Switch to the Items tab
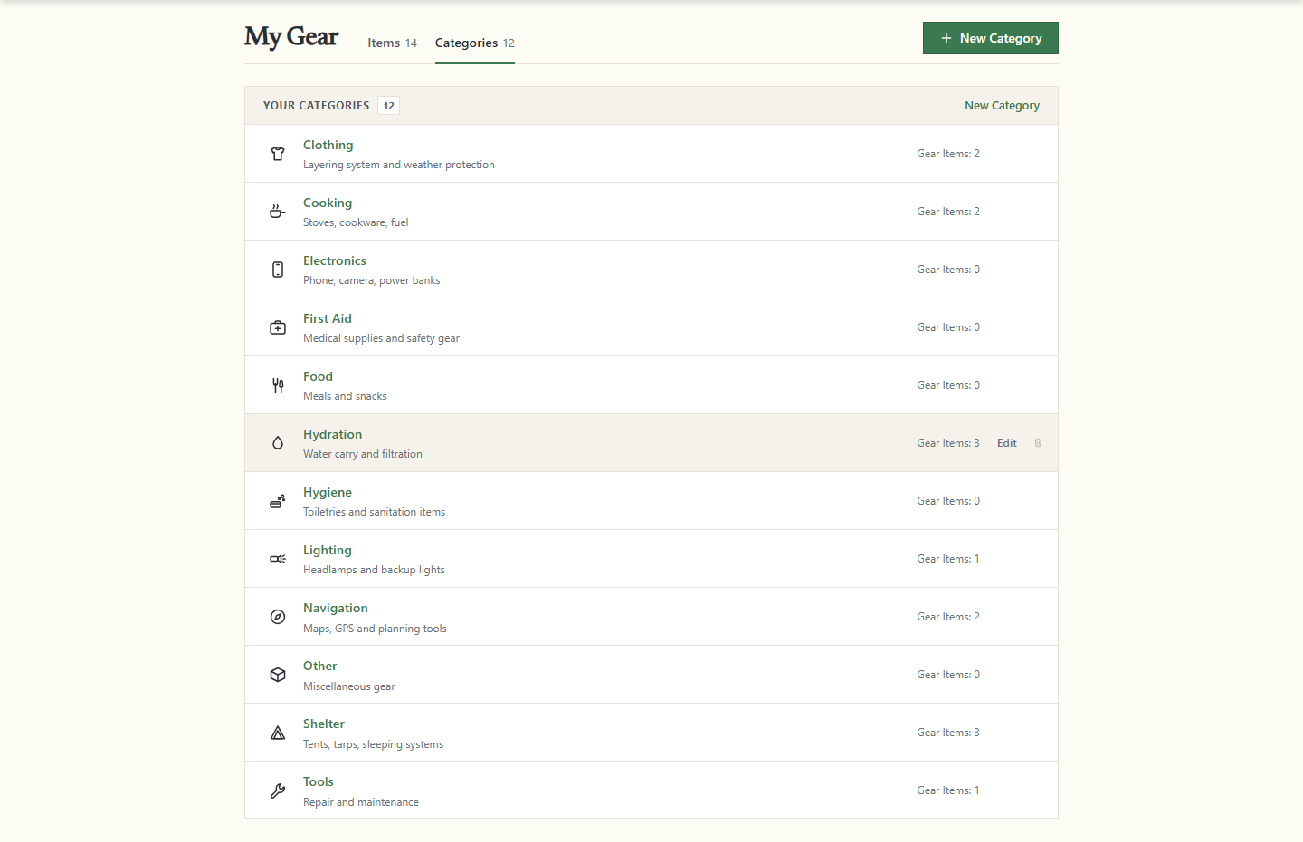The image size is (1303, 842). pyautogui.click(x=392, y=43)
